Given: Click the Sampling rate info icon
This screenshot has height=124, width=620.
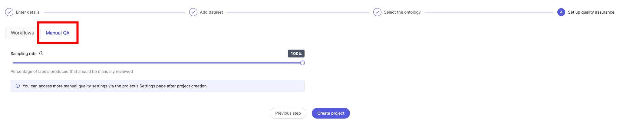Looking at the screenshot, I should pos(41,54).
